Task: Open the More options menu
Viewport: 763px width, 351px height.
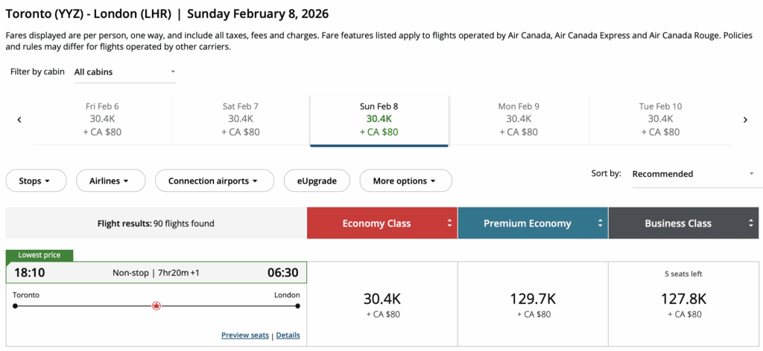Action: click(x=405, y=181)
